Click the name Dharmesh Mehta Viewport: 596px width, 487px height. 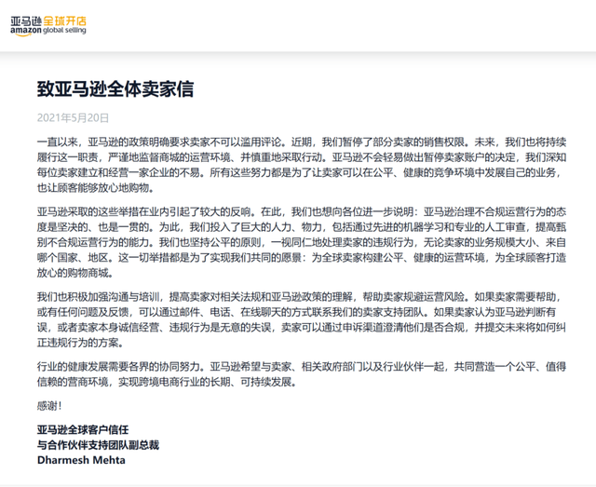pos(81,460)
